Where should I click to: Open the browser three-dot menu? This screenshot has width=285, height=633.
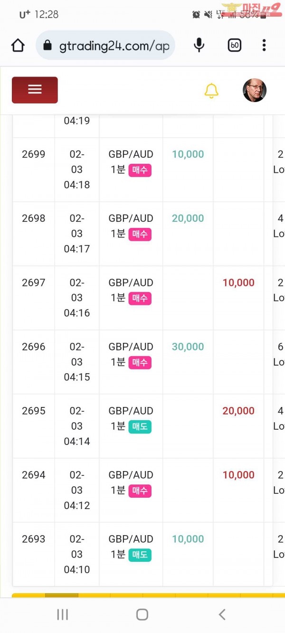(x=264, y=46)
